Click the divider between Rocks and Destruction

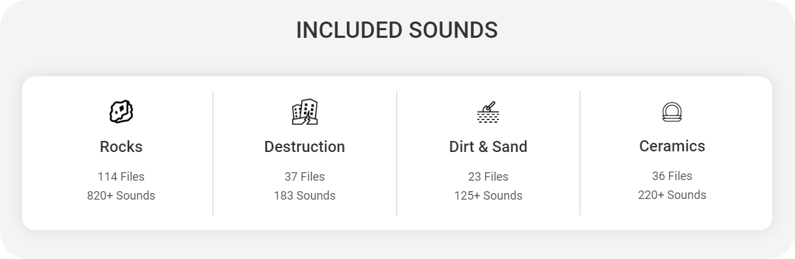213,153
